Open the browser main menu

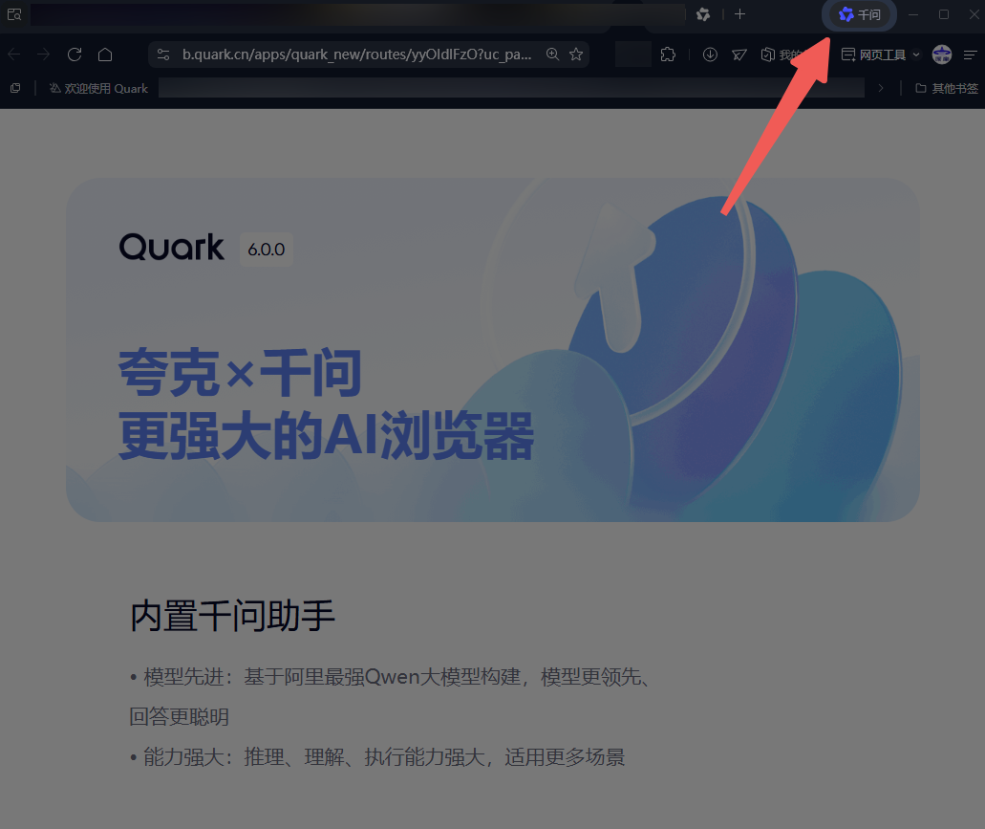tap(971, 55)
